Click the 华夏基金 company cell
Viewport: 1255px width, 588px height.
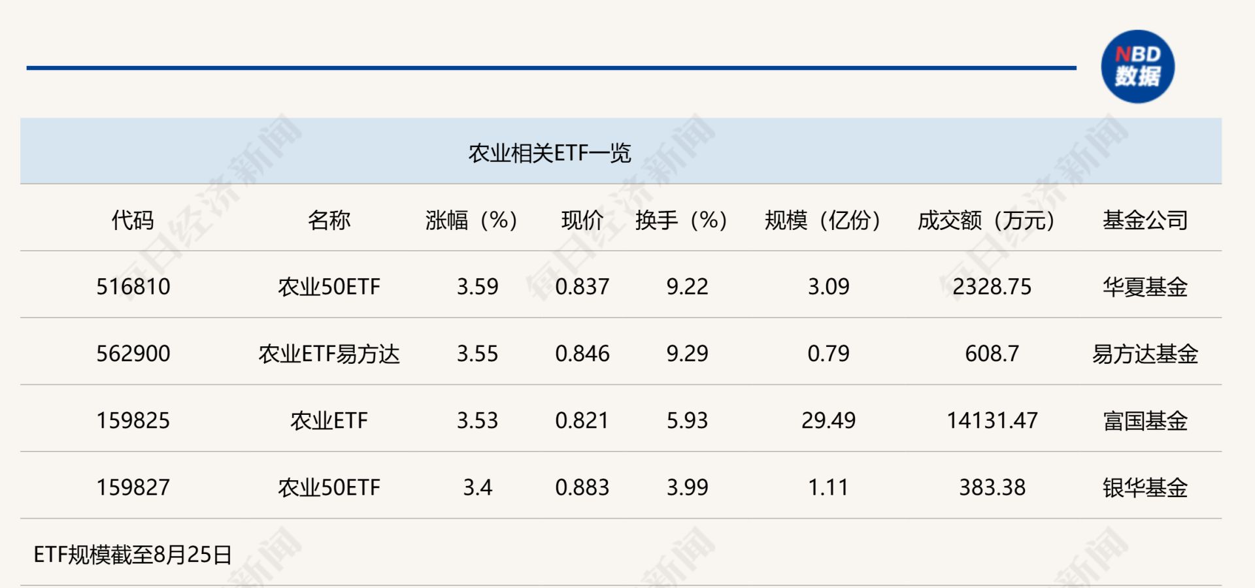pyautogui.click(x=1145, y=287)
